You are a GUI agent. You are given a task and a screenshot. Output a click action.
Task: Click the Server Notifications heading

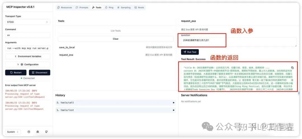(194, 95)
